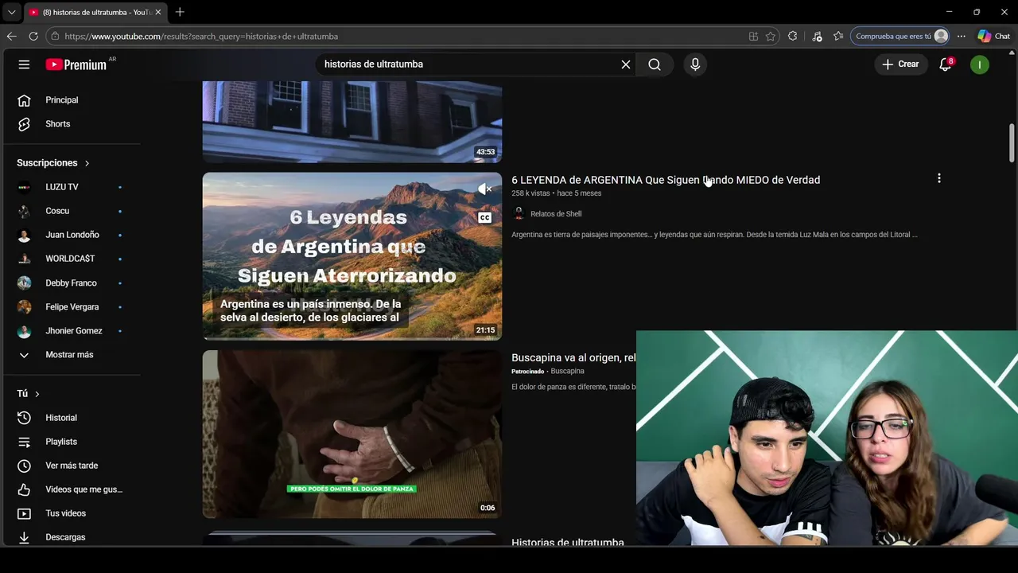Open Ver más tarde list
The width and height of the screenshot is (1018, 573).
coord(72,466)
